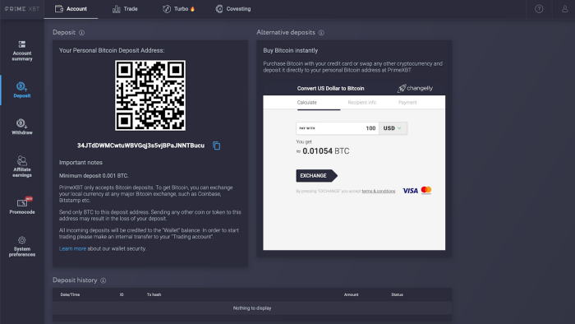
Task: Click the Pay with amount field
Action: point(338,128)
